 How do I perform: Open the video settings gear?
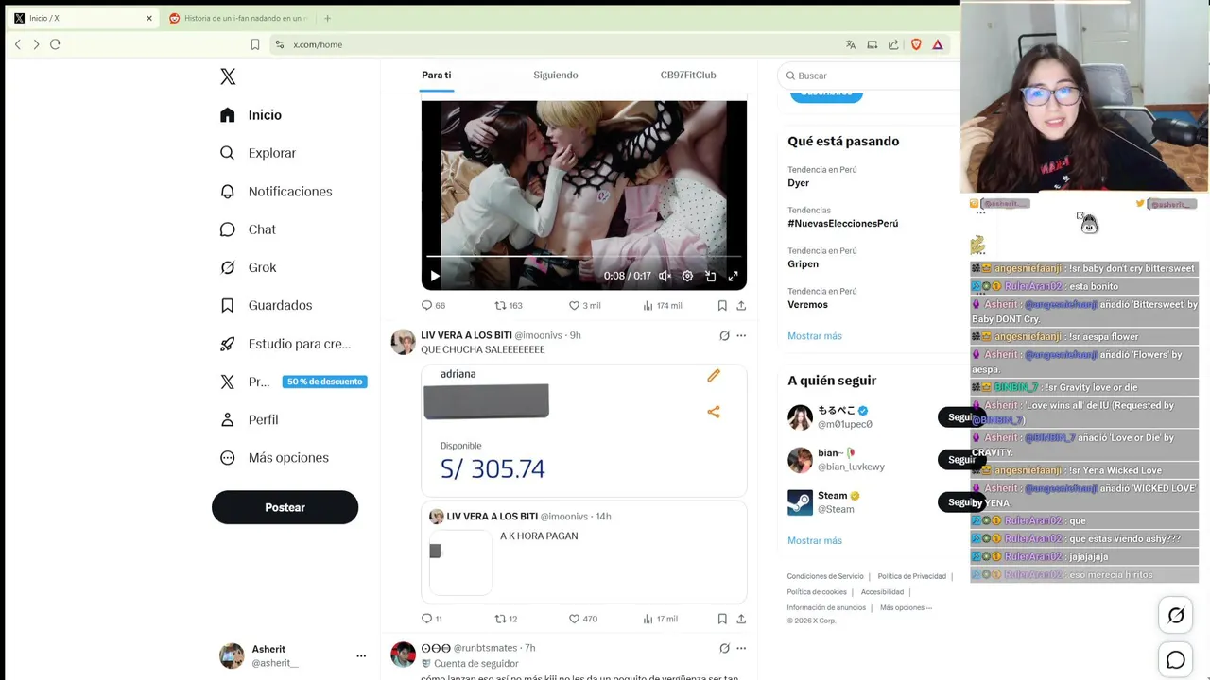(687, 276)
